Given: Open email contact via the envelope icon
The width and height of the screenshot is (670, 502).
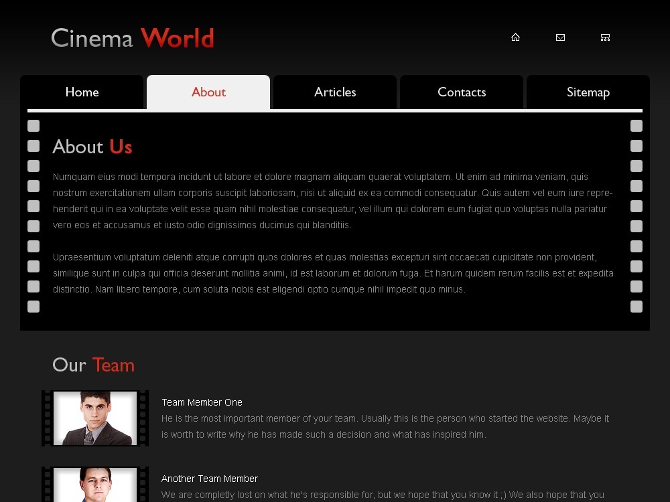Looking at the screenshot, I should tap(560, 37).
